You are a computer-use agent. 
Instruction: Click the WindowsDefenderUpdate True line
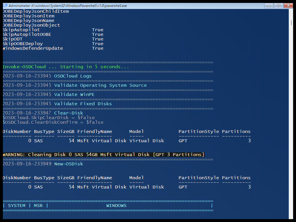pos(32,48)
